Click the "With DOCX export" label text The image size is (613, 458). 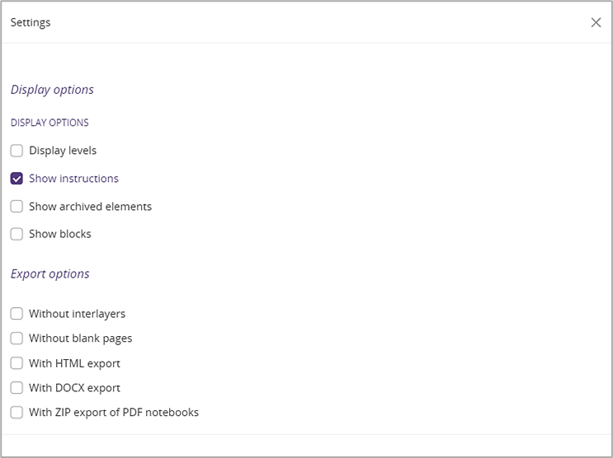(74, 388)
